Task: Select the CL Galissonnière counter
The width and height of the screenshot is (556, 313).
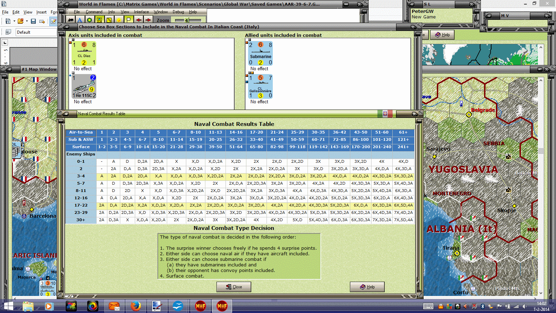Action: click(260, 86)
